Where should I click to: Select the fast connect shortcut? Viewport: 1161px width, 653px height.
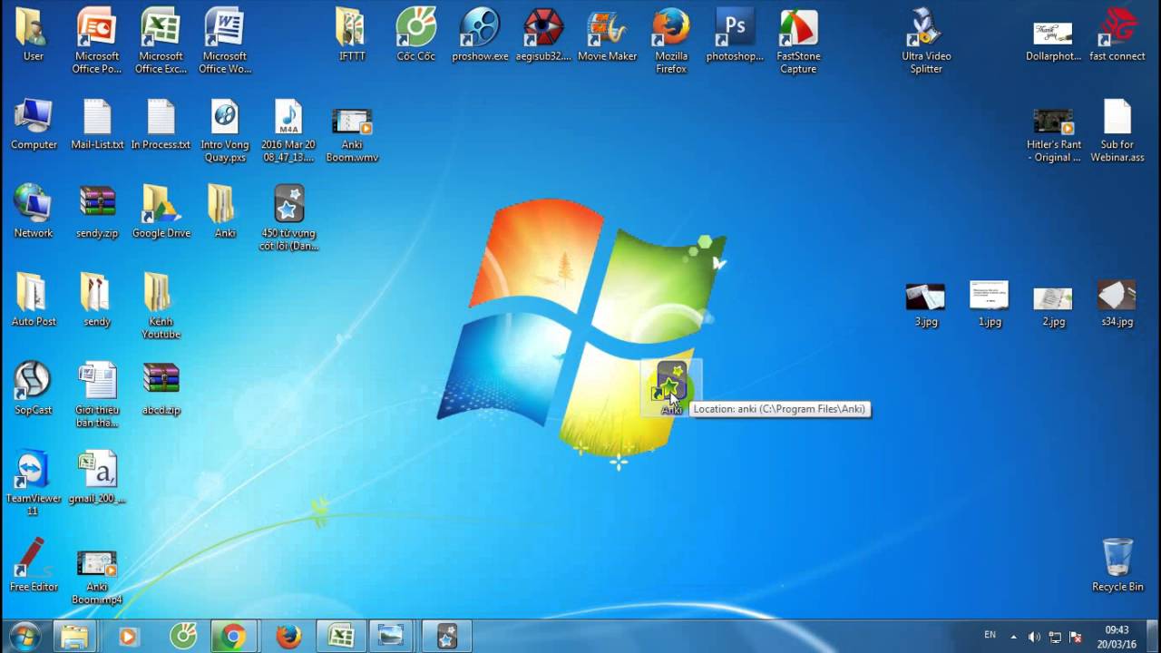tap(1117, 34)
